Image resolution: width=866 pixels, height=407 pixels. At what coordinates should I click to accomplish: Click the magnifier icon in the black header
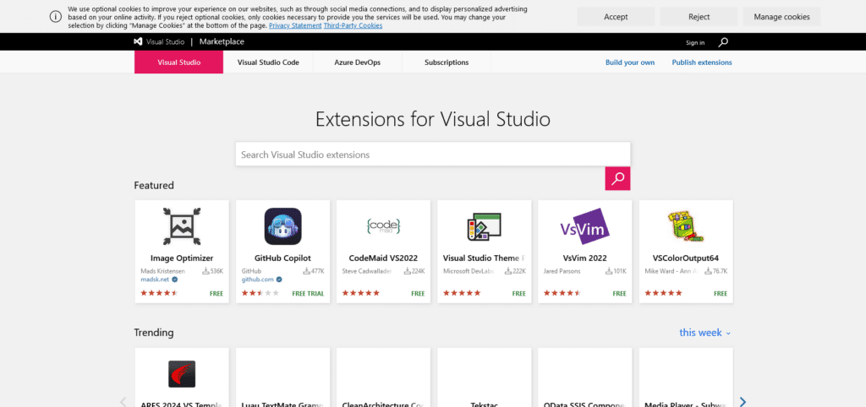tap(723, 42)
